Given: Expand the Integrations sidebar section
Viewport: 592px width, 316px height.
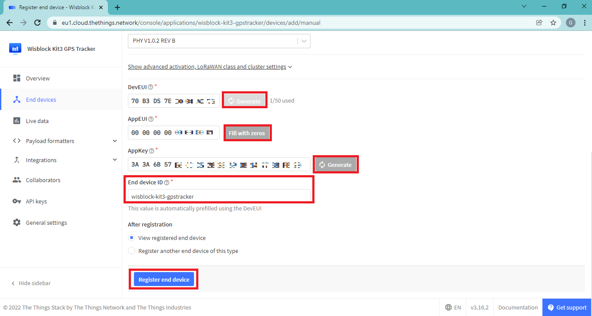Looking at the screenshot, I should 115,160.
